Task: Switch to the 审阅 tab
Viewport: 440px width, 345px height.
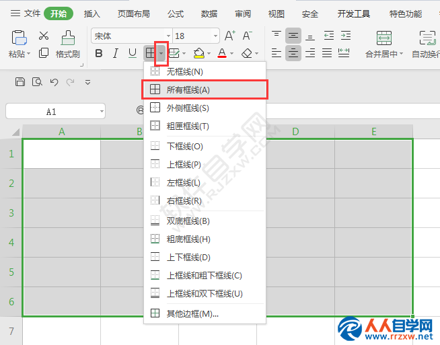Action: [x=243, y=13]
